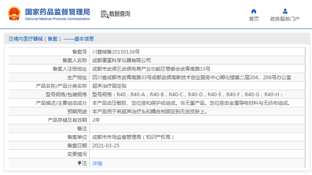Select 成都市市场监督管理局（知识产权局）

click(133, 137)
